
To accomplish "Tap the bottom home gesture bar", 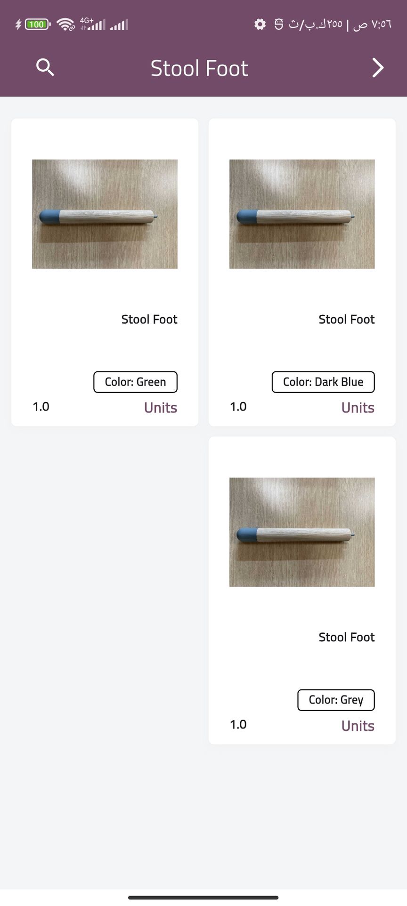I will point(203,898).
